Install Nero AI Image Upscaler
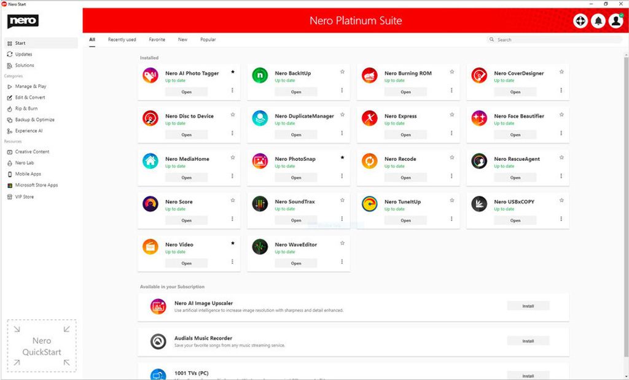Image resolution: width=629 pixels, height=380 pixels. [x=528, y=306]
